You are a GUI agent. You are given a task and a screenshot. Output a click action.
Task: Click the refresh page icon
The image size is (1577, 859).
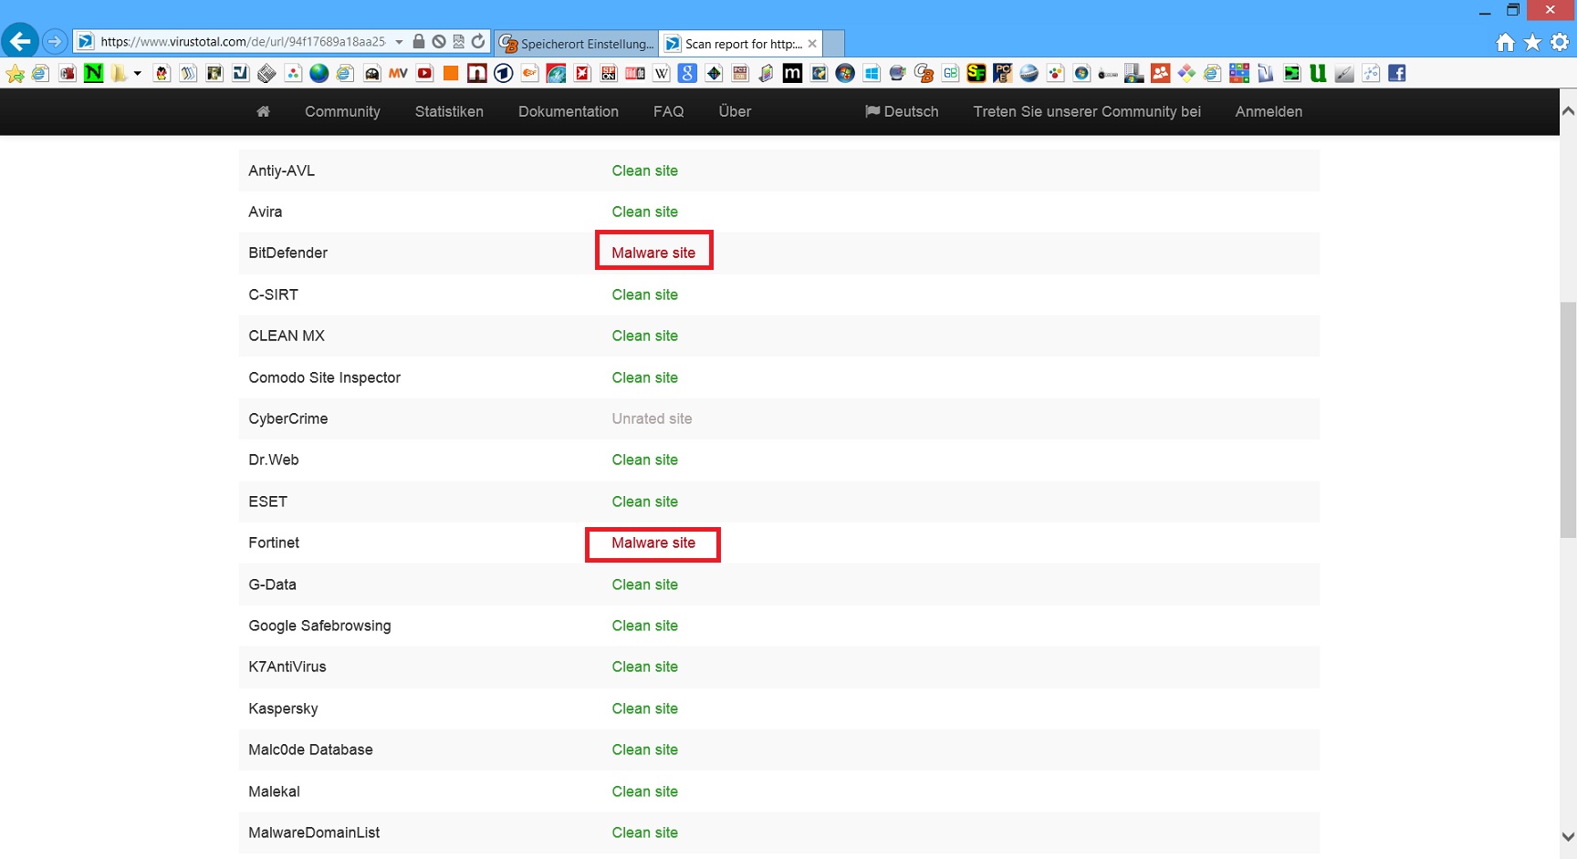coord(478,41)
